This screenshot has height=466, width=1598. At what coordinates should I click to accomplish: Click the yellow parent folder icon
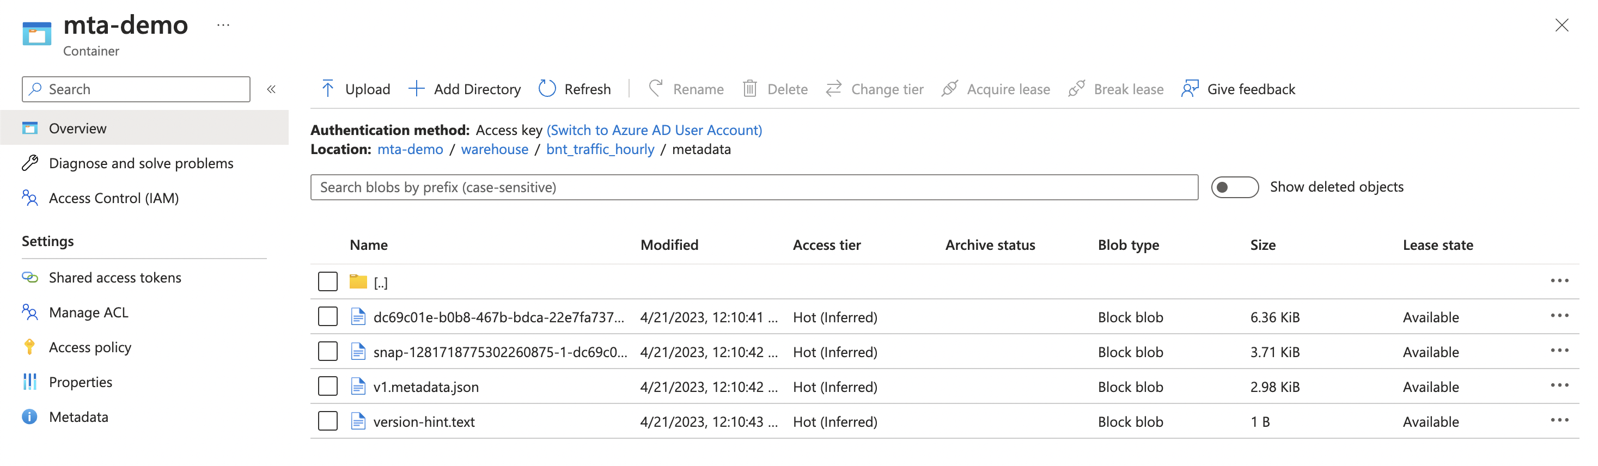358,282
